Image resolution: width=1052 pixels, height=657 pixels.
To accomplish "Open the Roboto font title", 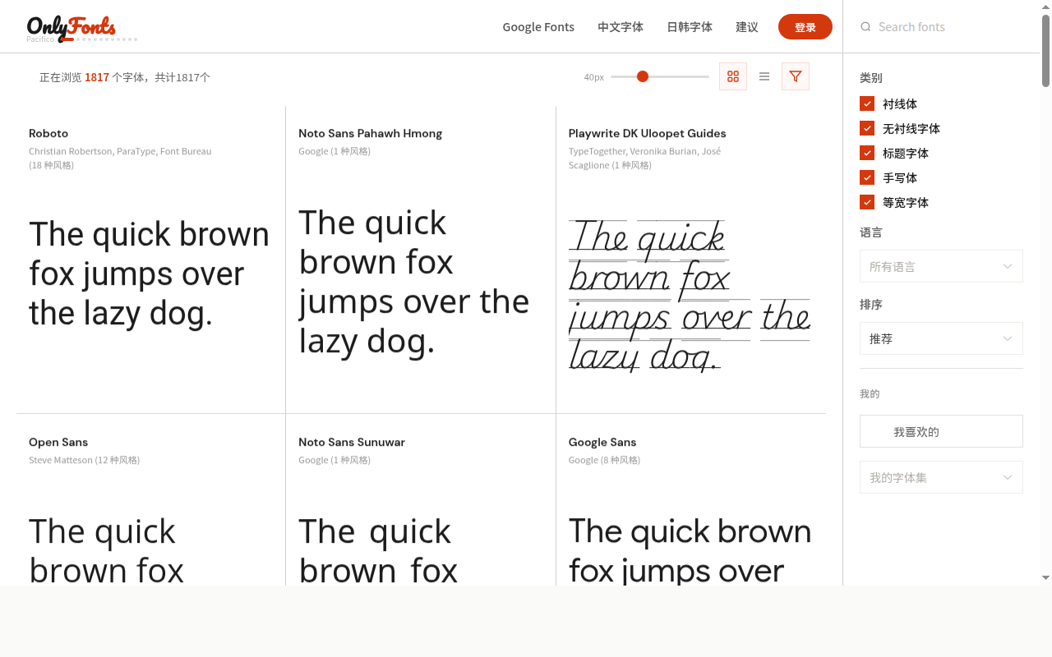I will coord(48,133).
